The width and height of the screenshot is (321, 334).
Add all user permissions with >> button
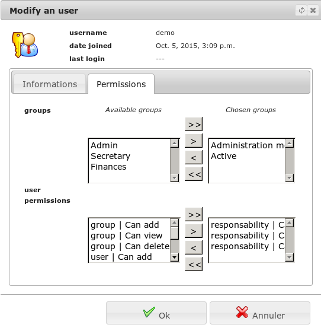(194, 214)
